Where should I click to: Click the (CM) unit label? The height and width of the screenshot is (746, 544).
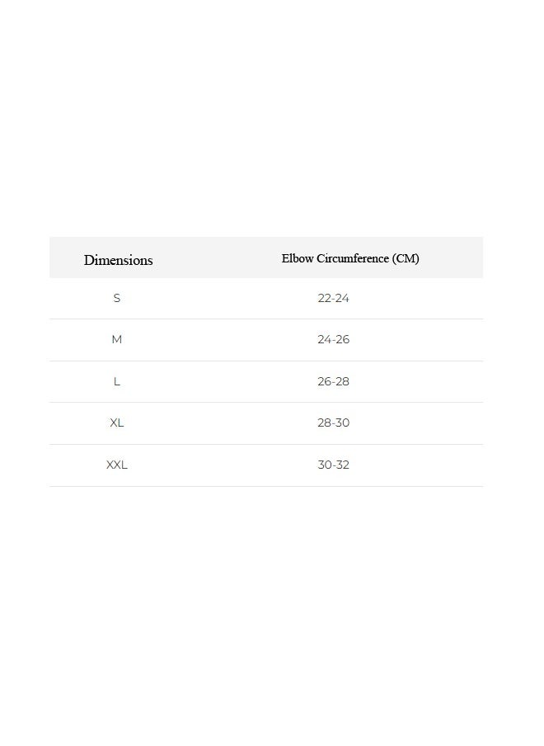(406, 258)
